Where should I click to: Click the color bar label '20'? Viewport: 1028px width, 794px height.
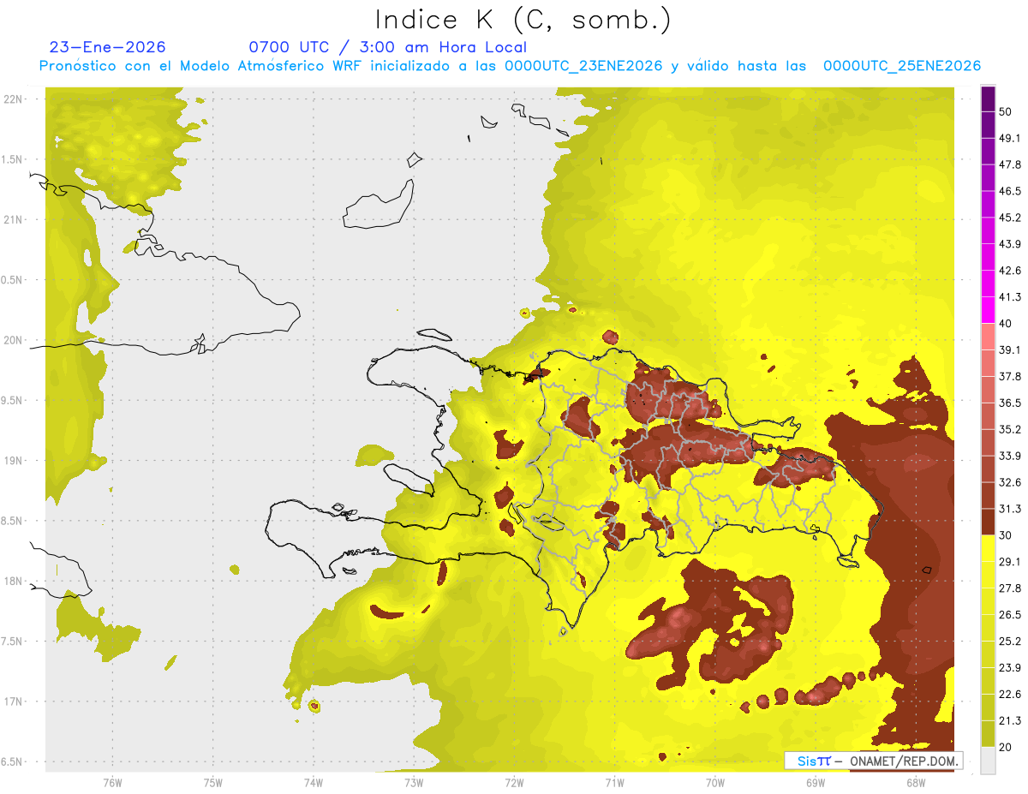tap(1006, 747)
